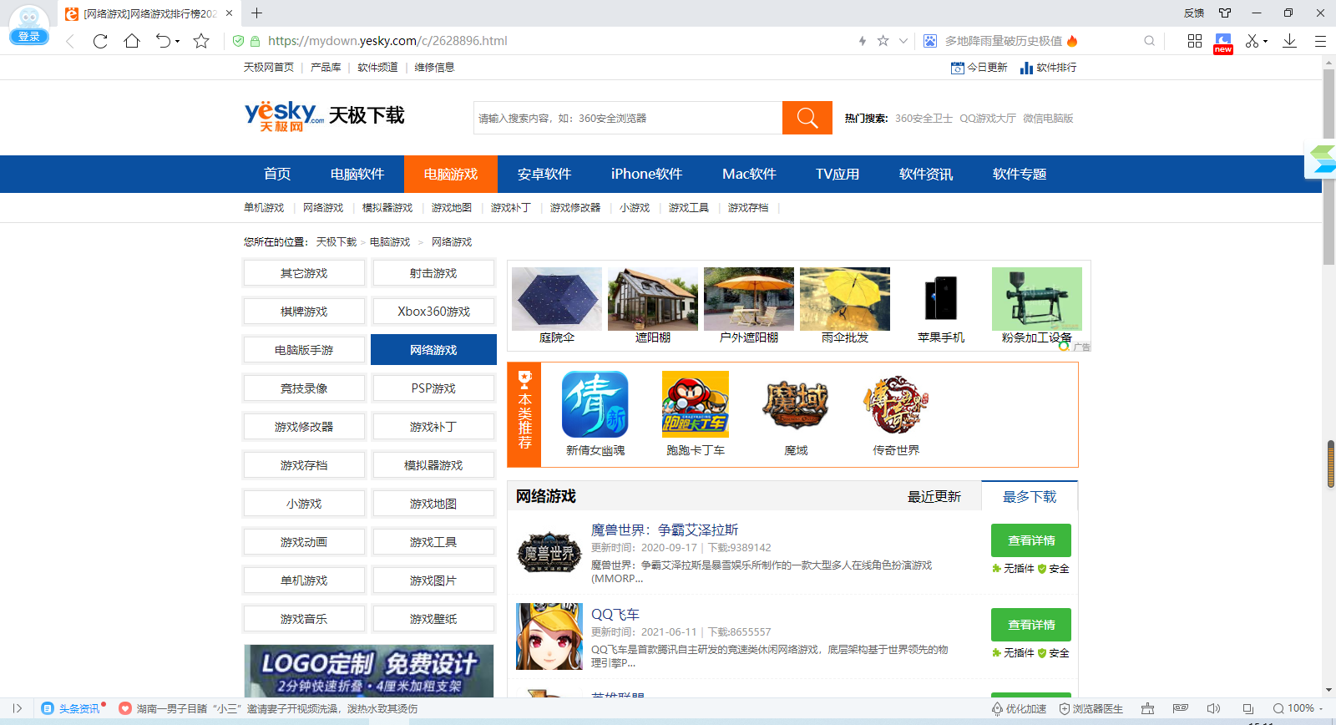Screen dimensions: 1336x725
Task: Close the 网络游戏排行榜 tab
Action: coord(229,13)
